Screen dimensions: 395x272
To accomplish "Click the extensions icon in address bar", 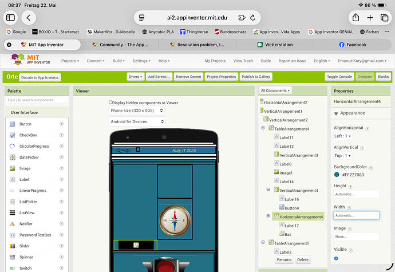I will [x=242, y=18].
